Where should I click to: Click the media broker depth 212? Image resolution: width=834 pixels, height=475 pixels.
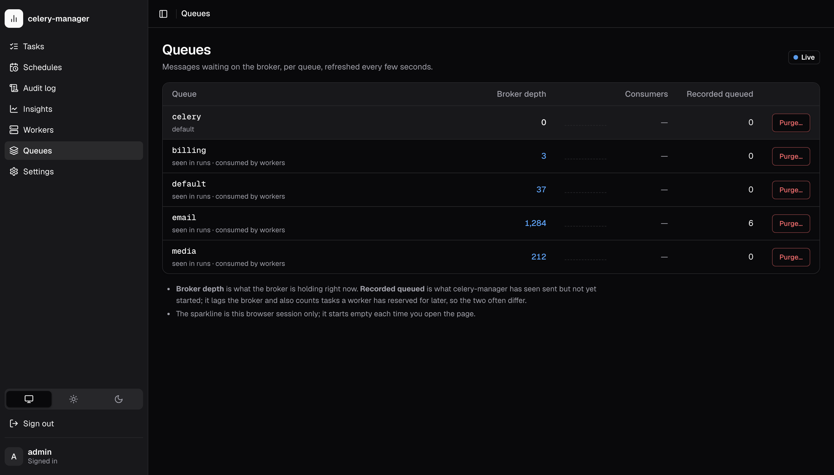[539, 257]
